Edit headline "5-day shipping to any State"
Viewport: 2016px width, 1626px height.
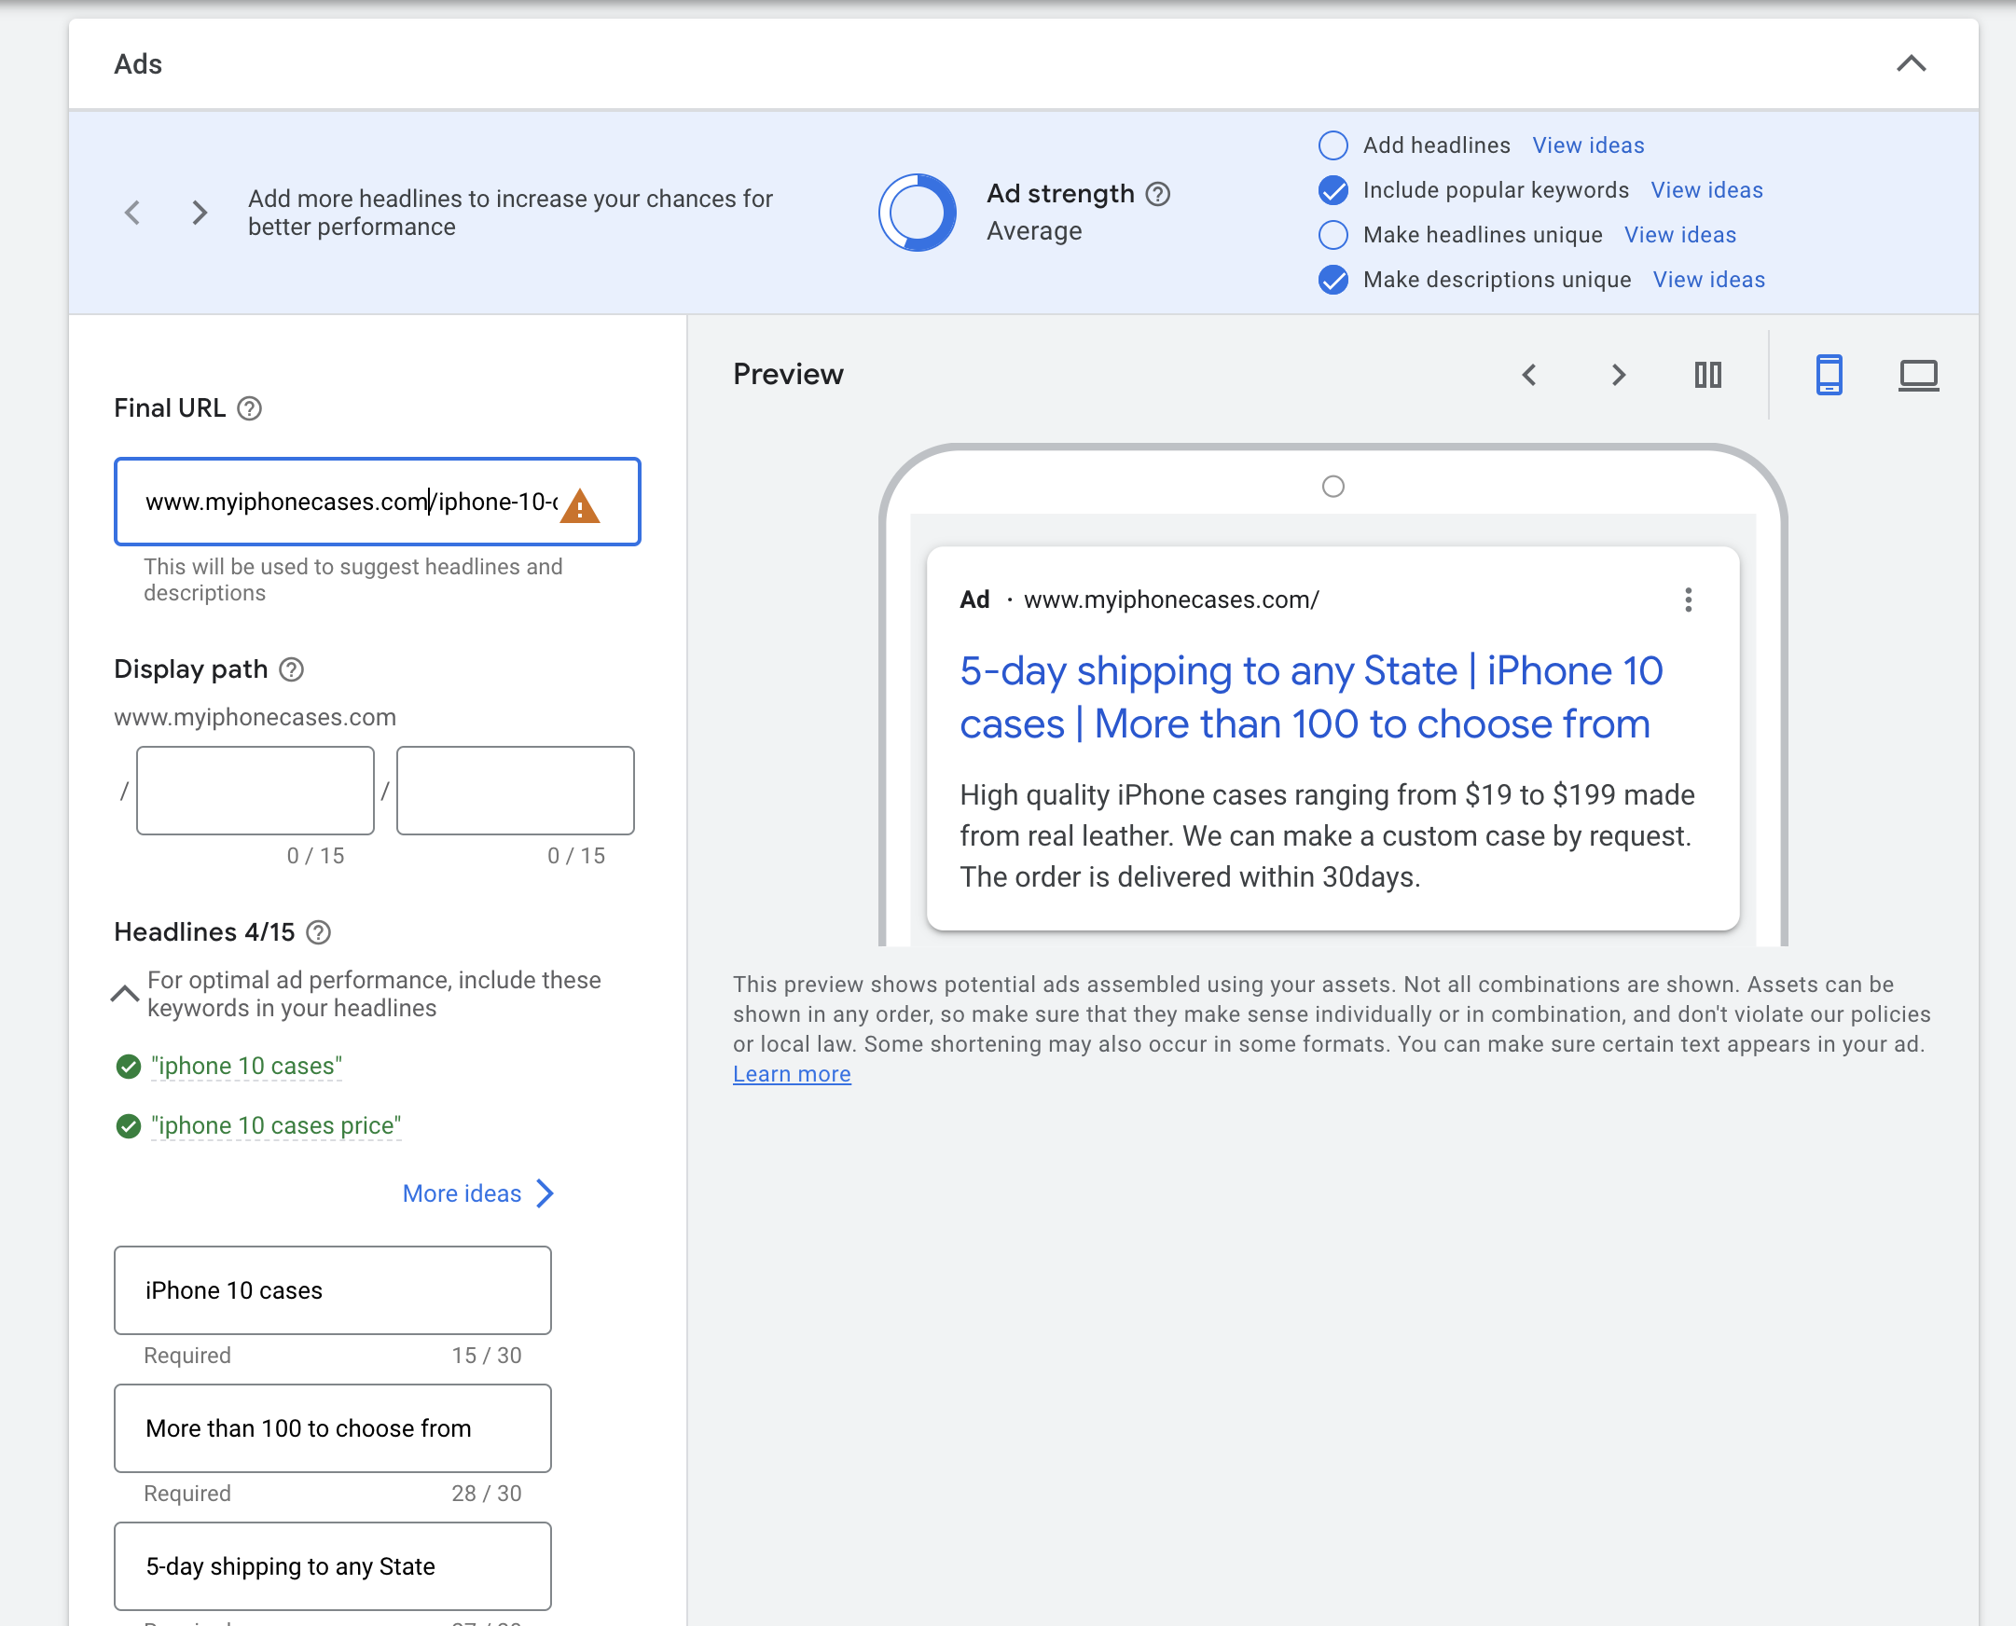(x=333, y=1566)
